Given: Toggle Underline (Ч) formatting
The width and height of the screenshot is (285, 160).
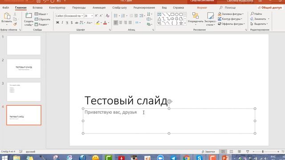Looking at the screenshot, I should tap(67, 23).
